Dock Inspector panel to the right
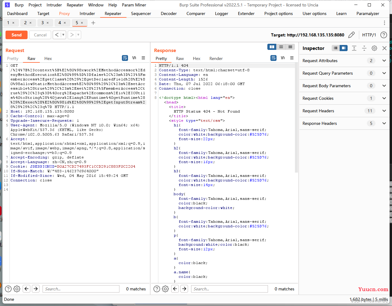Screen dimensions: 392x306 tap(344, 48)
